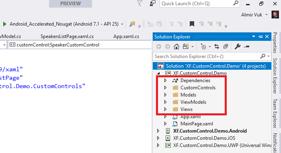Viewport: 281px width, 153px height.
Task: Open Solution Explorer window position menu
Action: pyautogui.click(x=254, y=36)
